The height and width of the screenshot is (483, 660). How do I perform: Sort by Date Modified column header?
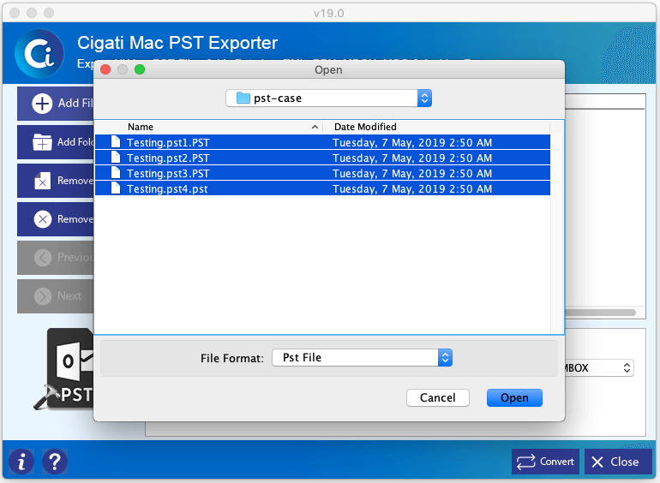click(365, 127)
